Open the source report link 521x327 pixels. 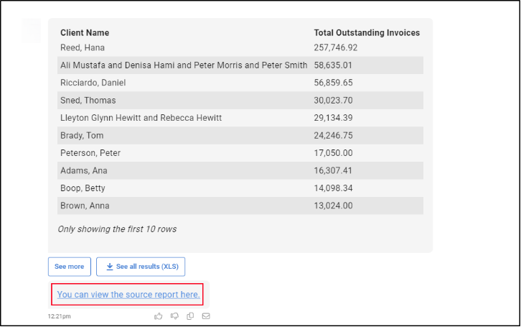tap(128, 295)
